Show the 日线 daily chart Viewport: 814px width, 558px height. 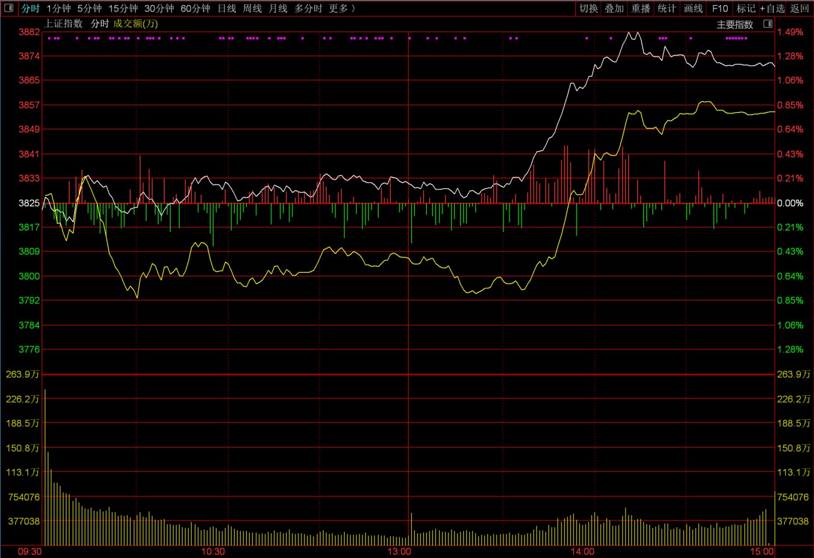pyautogui.click(x=227, y=8)
